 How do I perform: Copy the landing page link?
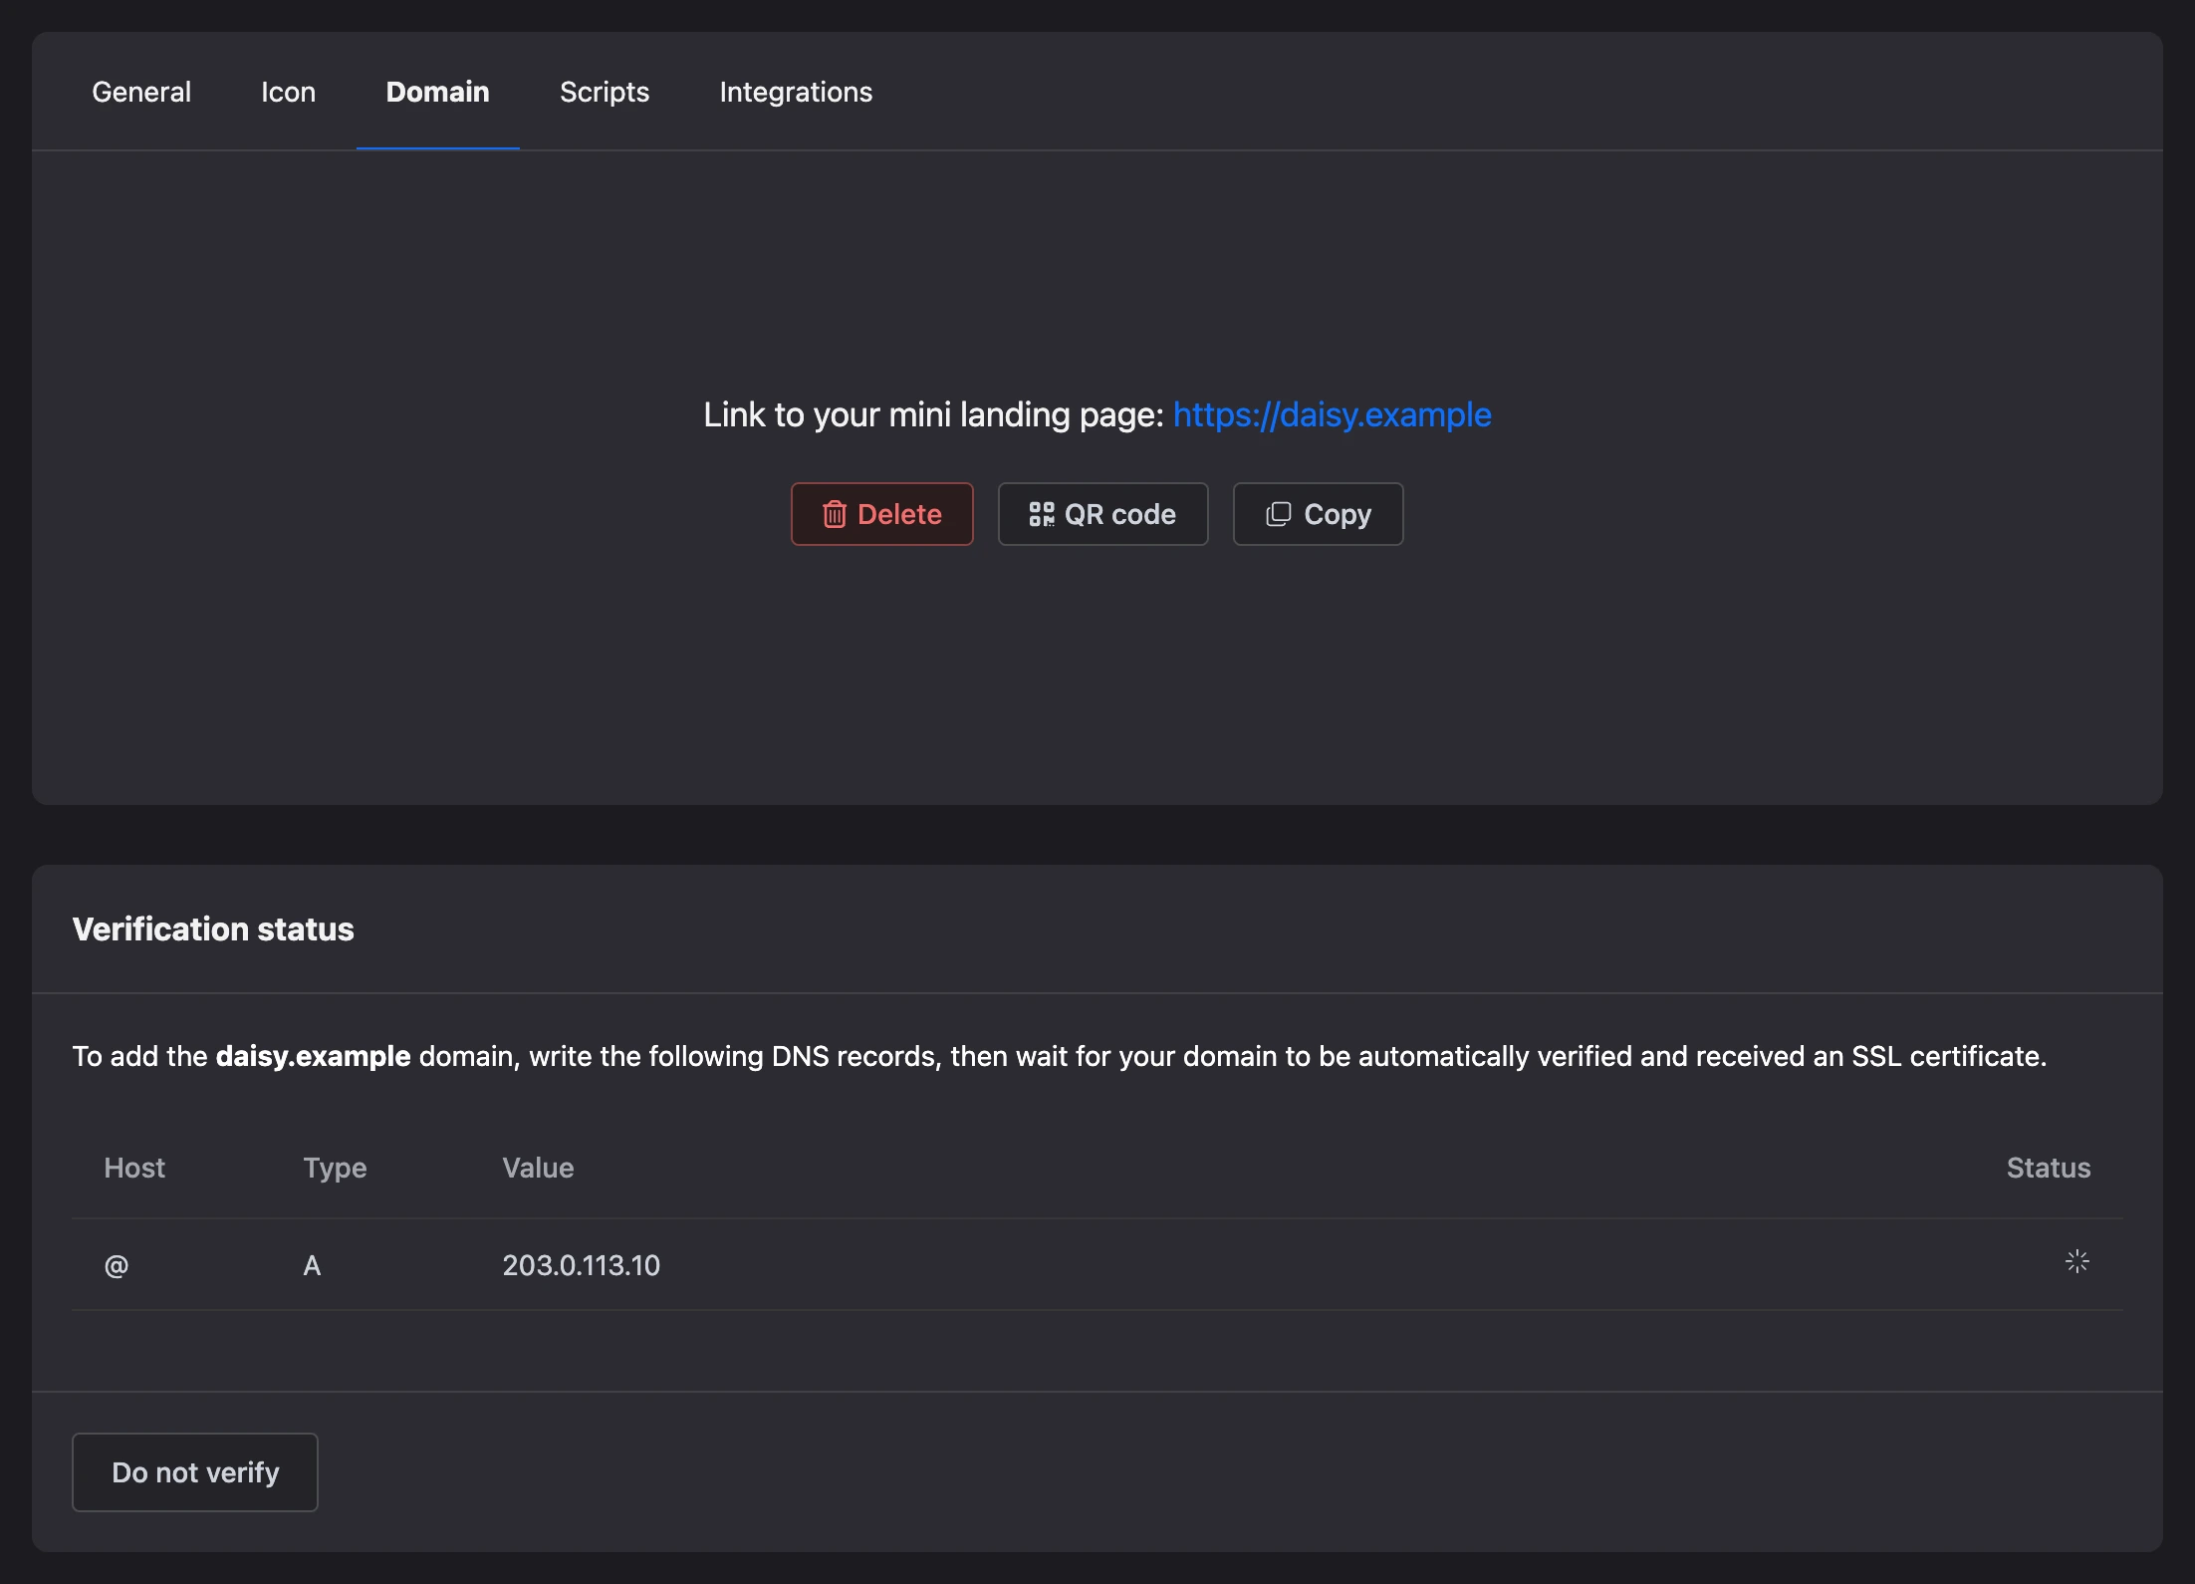(1318, 514)
